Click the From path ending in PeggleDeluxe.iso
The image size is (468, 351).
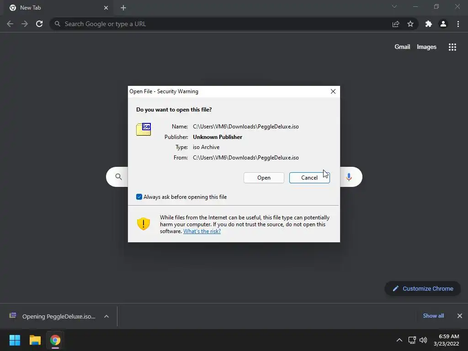point(245,158)
